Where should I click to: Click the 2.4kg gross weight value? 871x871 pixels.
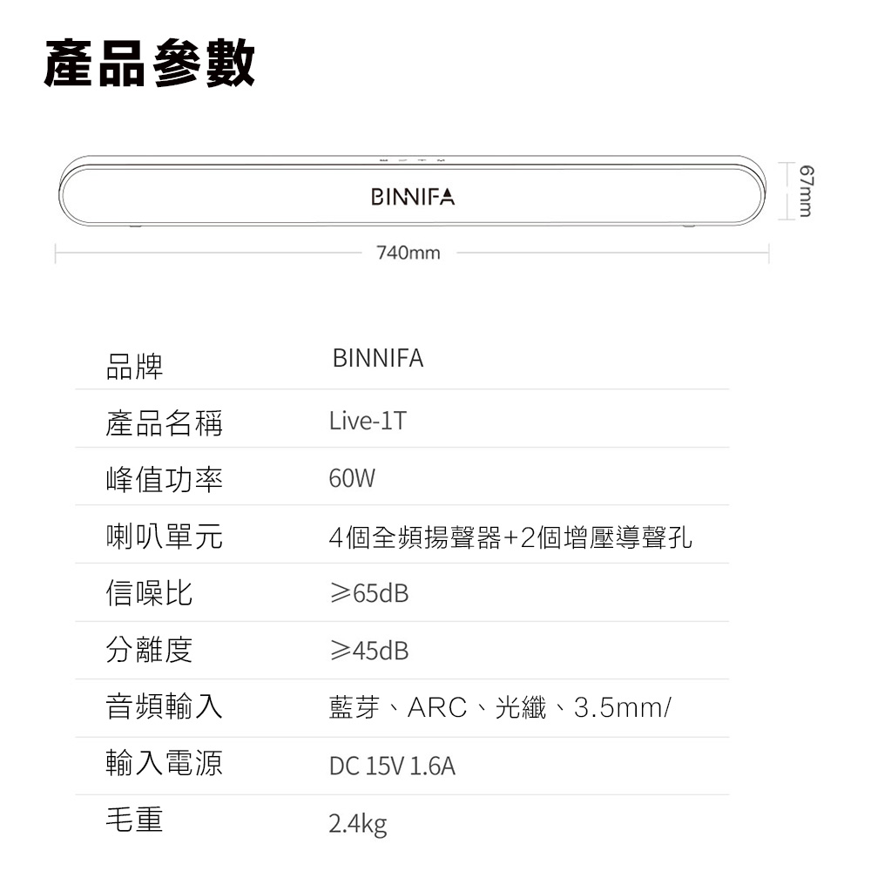click(357, 824)
